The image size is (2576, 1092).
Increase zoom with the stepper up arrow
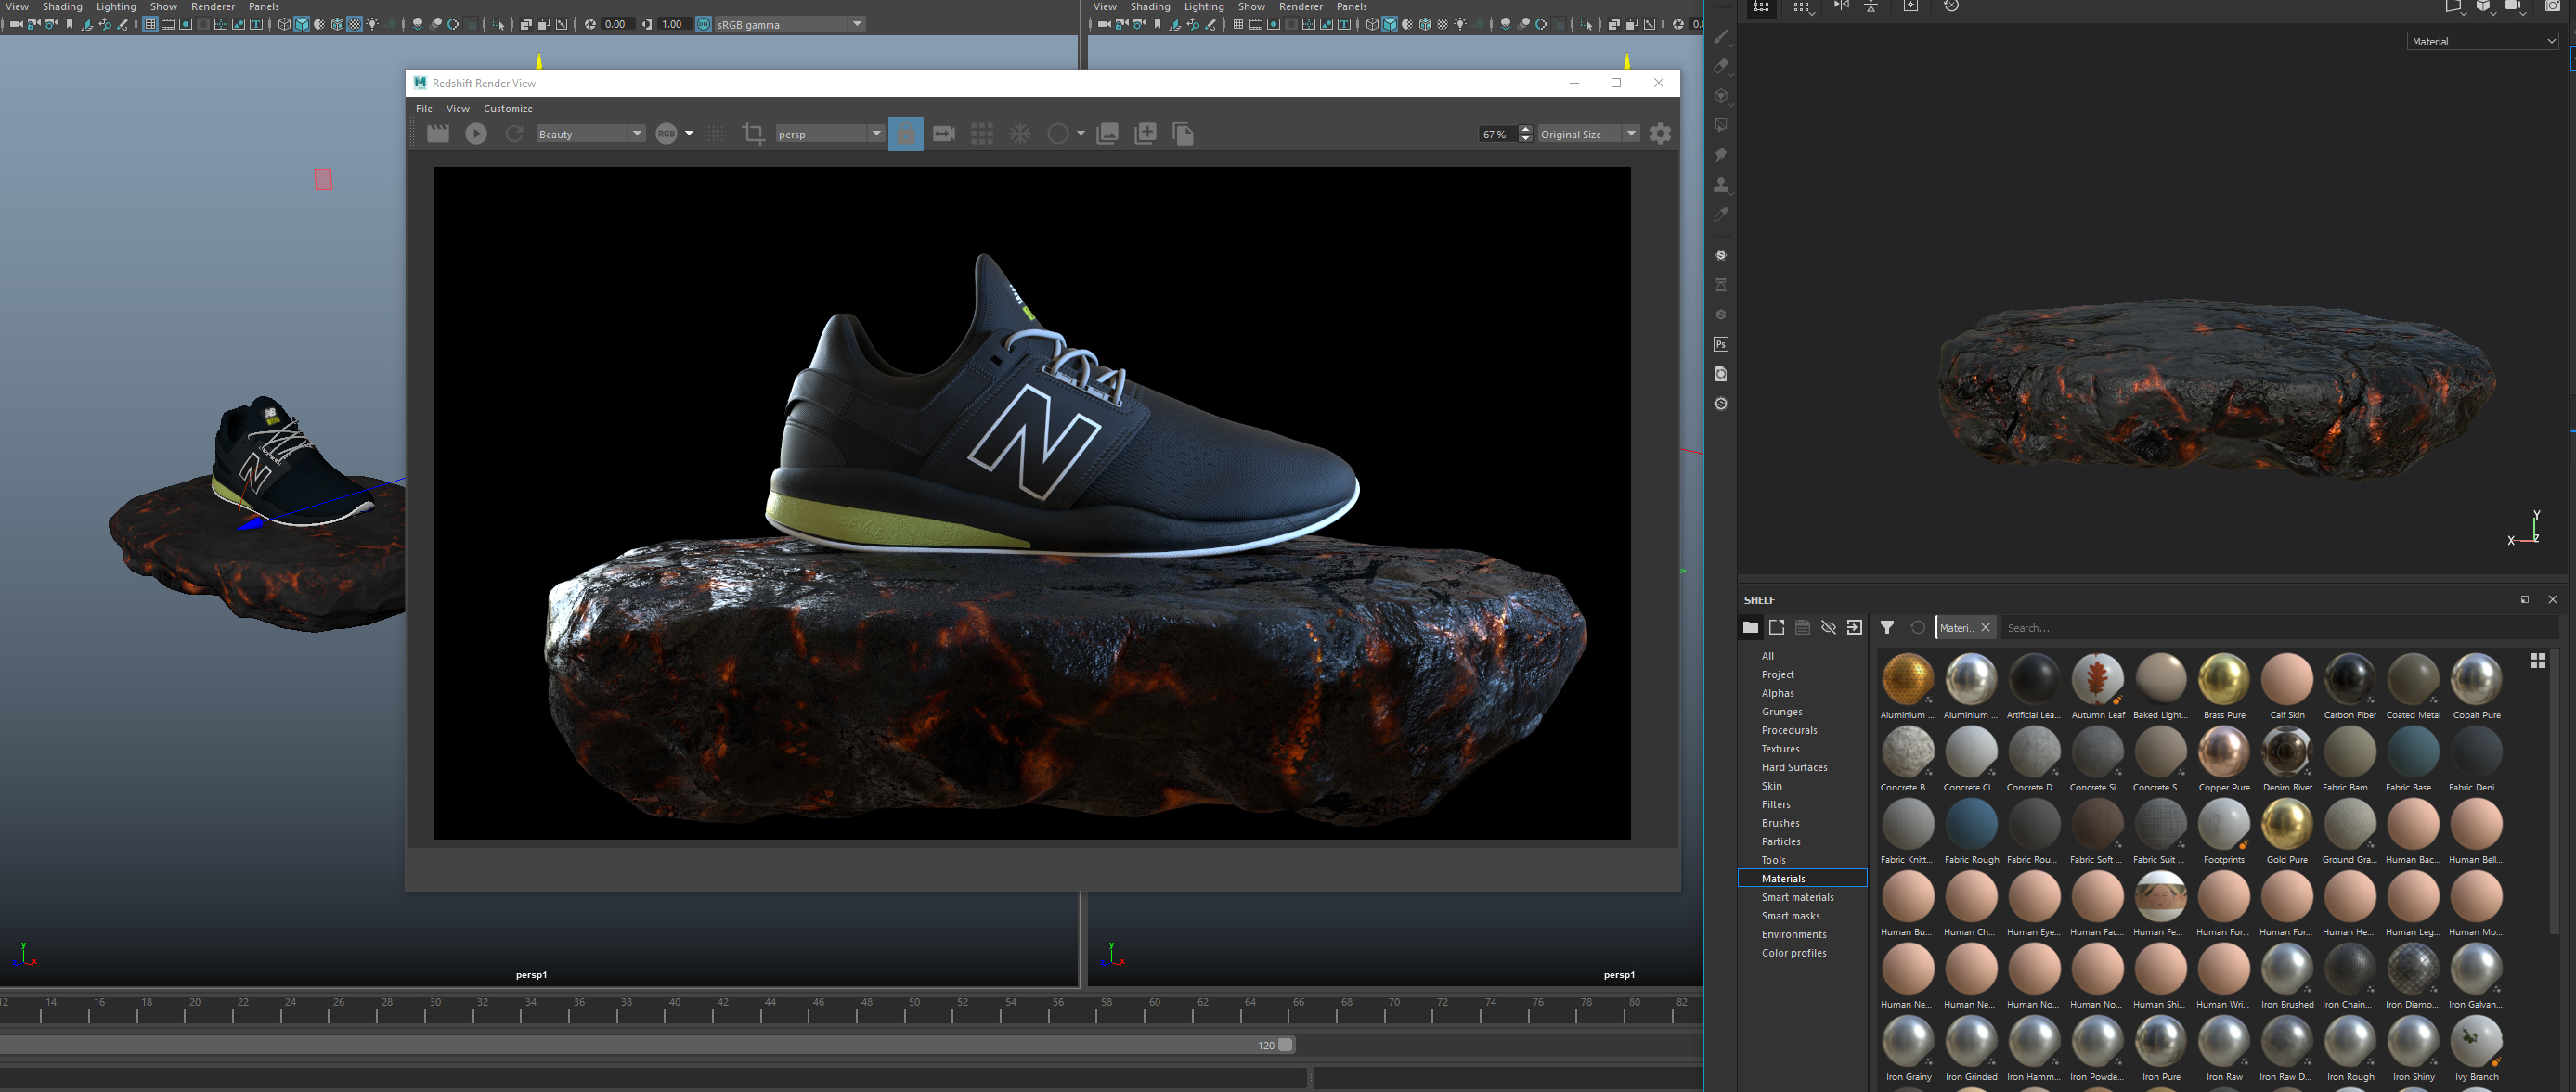(x=1525, y=129)
